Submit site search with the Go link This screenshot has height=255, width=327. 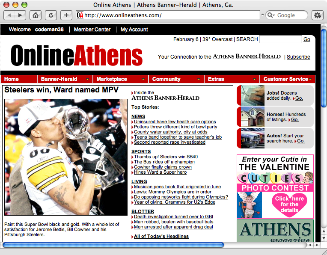tap(307, 39)
